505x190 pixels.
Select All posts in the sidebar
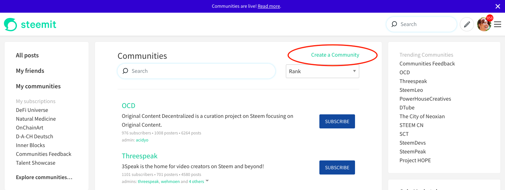[x=27, y=55]
